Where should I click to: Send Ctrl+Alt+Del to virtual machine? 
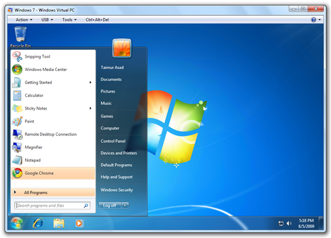(97, 20)
